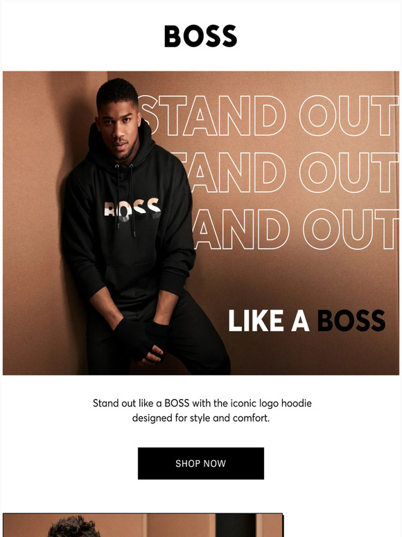Click the 'designed for style and comfort' line

point(201,418)
